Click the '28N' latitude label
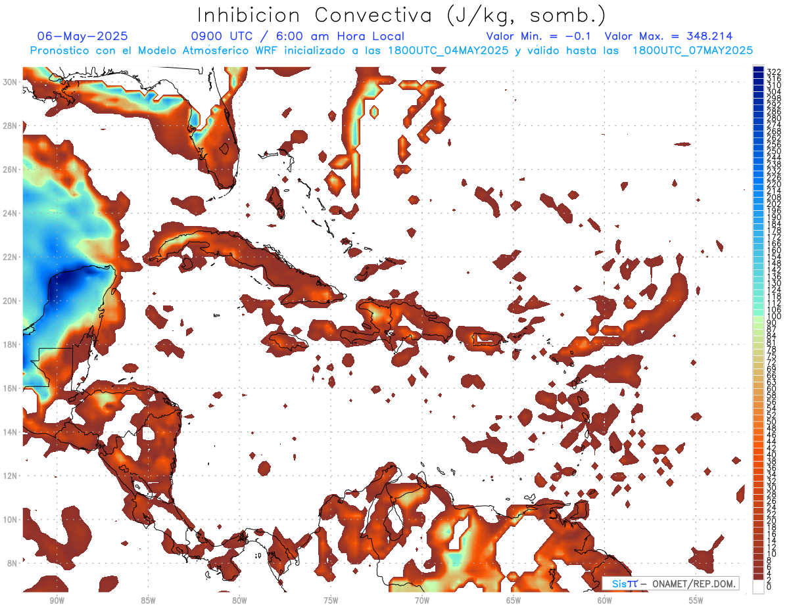The image size is (789, 609). [x=10, y=125]
